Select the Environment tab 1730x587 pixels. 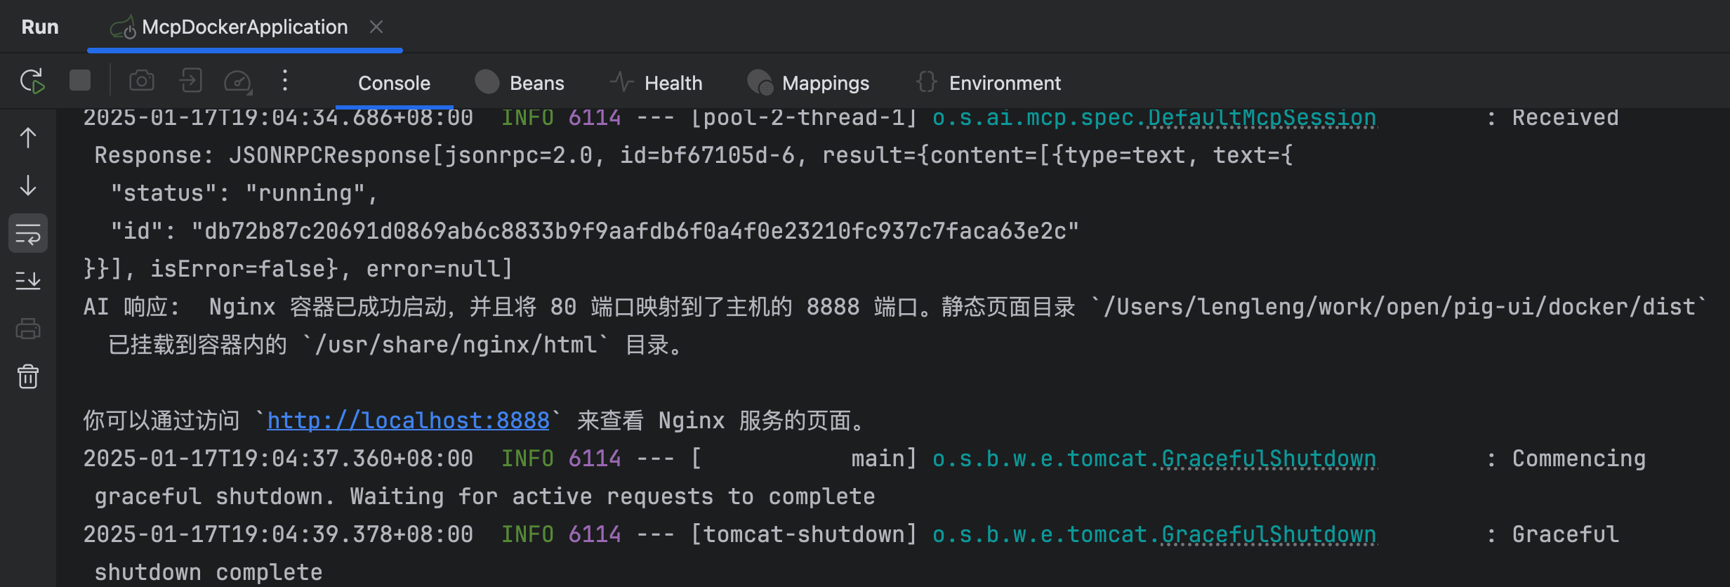pos(989,83)
